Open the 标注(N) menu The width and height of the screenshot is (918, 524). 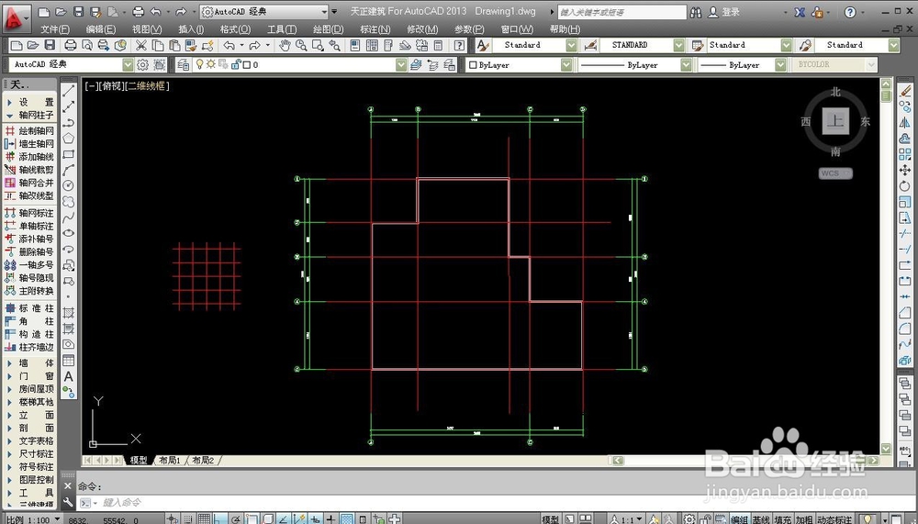375,29
